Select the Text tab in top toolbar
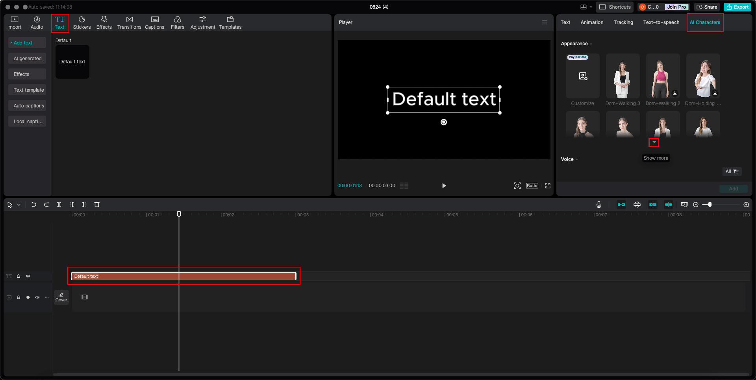The height and width of the screenshot is (380, 756). tap(59, 23)
